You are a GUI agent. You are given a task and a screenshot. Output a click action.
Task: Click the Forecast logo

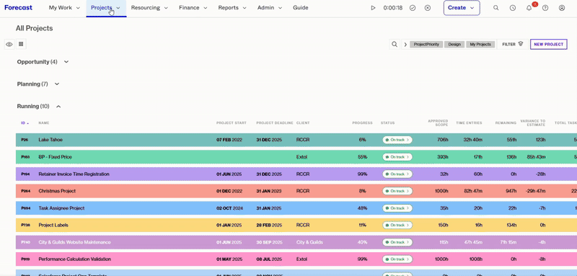tap(18, 8)
